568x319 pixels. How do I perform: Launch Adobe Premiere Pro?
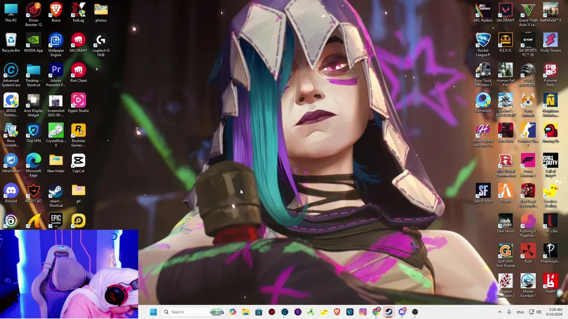(x=56, y=75)
